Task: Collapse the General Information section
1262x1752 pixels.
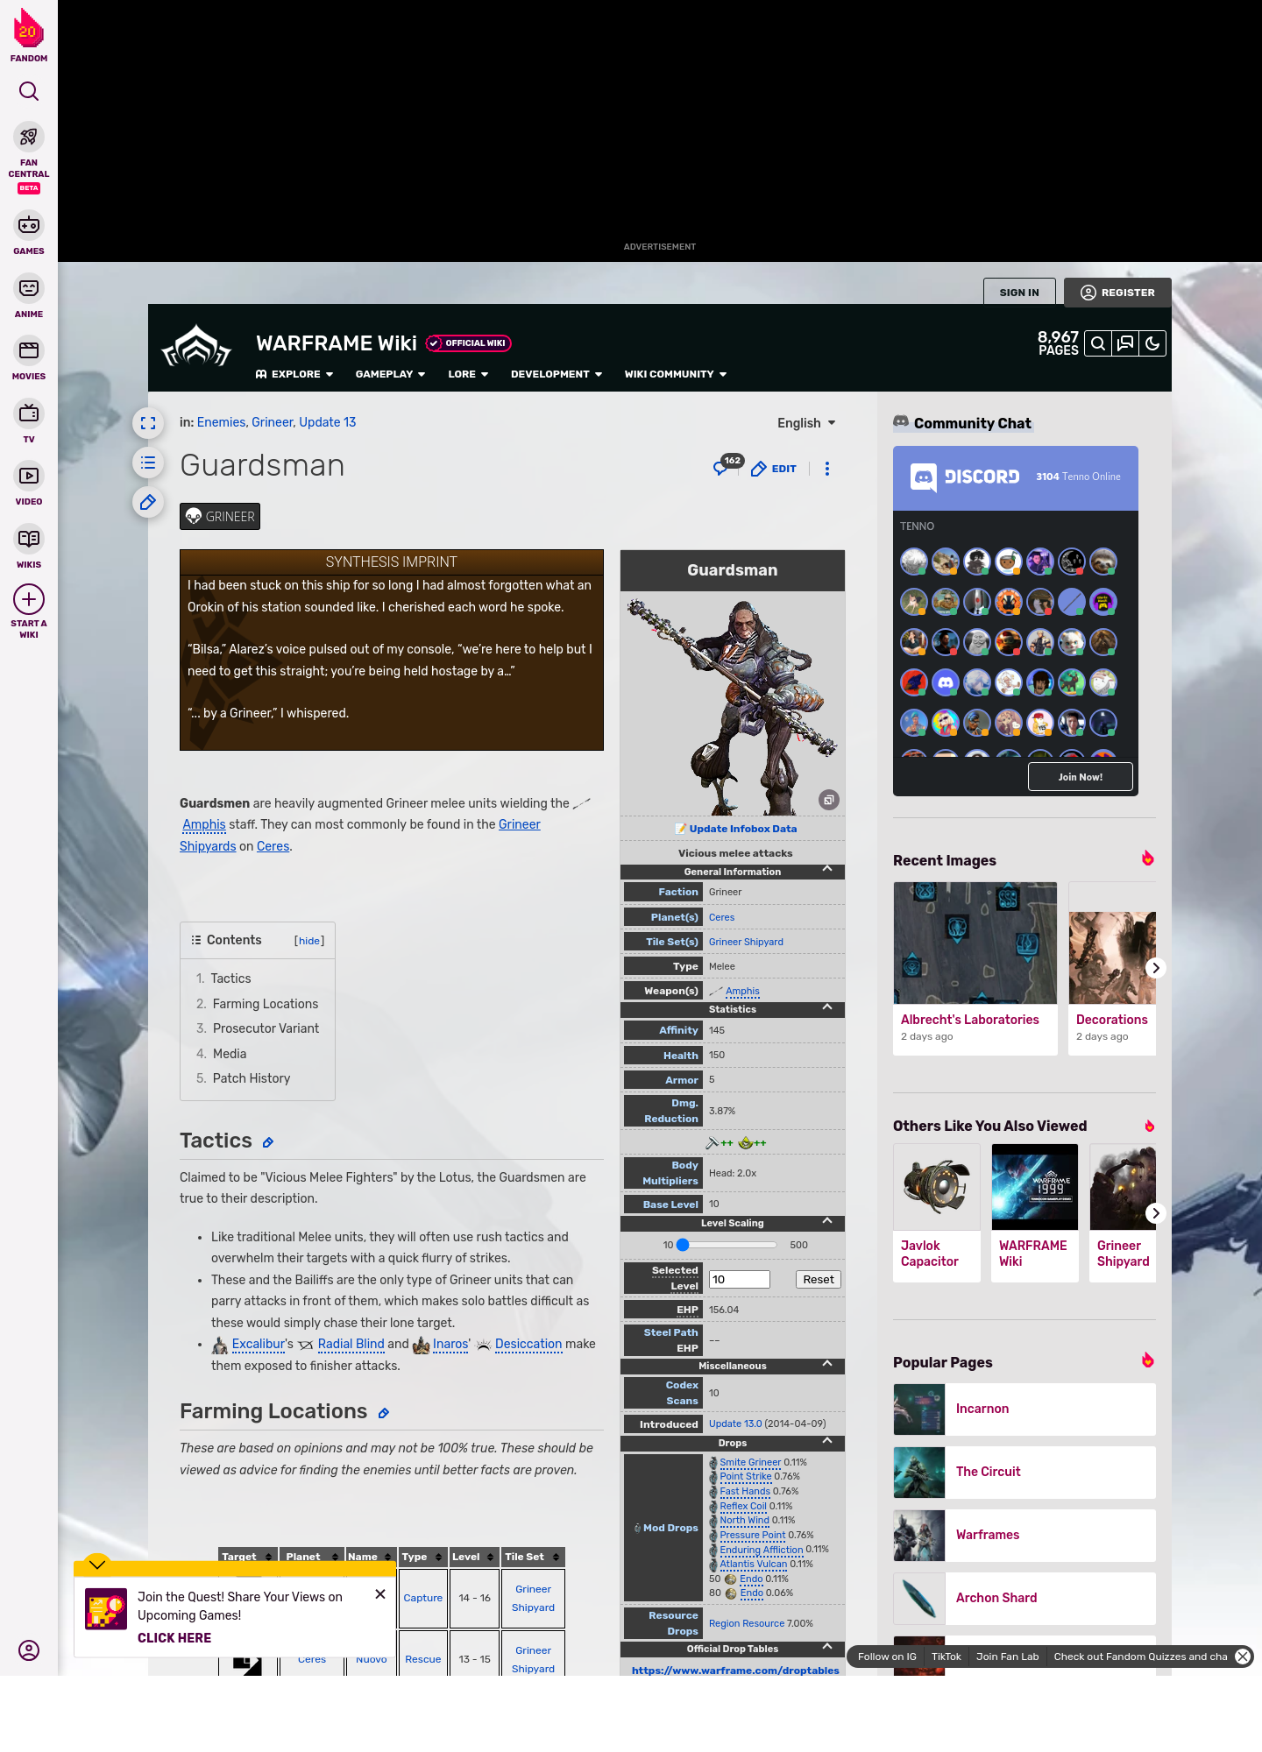Action: (826, 869)
